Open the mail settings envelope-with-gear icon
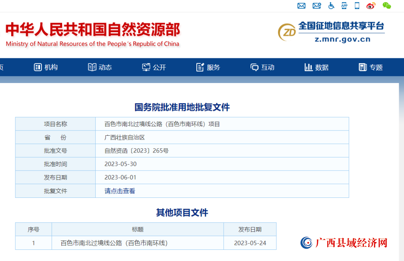The image size is (404, 261). coord(316,6)
